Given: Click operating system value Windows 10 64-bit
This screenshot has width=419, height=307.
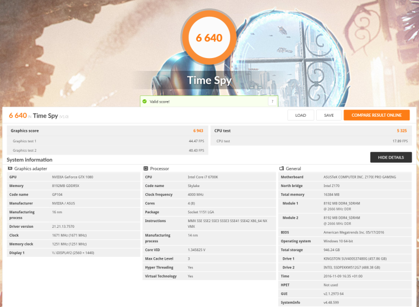Looking at the screenshot, I should point(338,241).
